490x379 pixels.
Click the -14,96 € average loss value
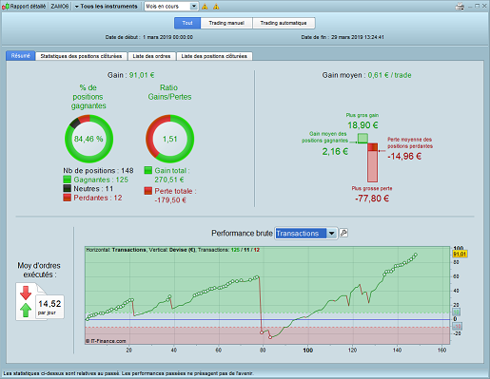pyautogui.click(x=404, y=156)
